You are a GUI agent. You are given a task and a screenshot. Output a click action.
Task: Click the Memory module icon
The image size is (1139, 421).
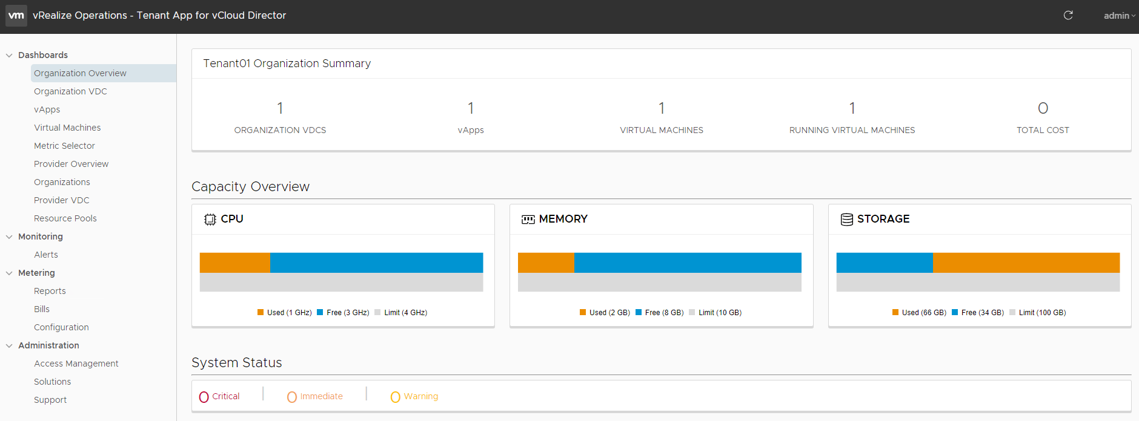(528, 220)
